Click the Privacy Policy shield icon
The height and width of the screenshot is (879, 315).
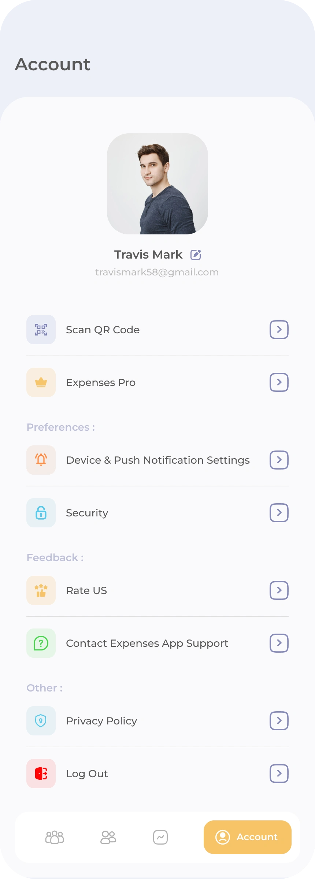(x=41, y=721)
